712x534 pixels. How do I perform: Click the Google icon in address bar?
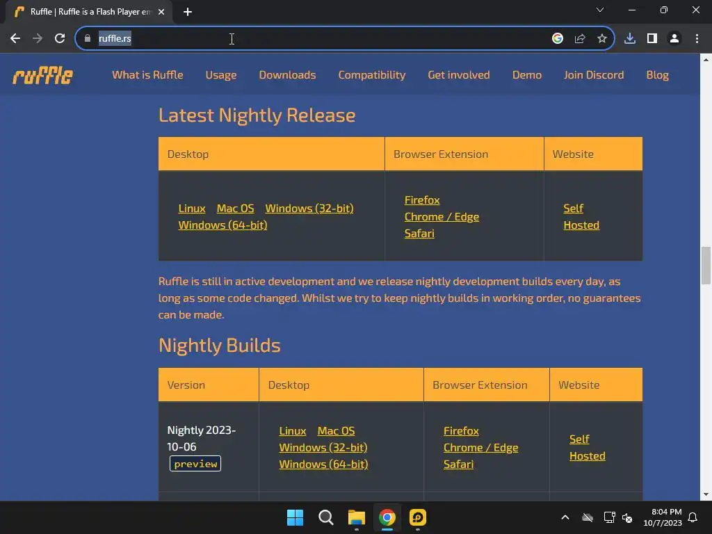coord(558,39)
